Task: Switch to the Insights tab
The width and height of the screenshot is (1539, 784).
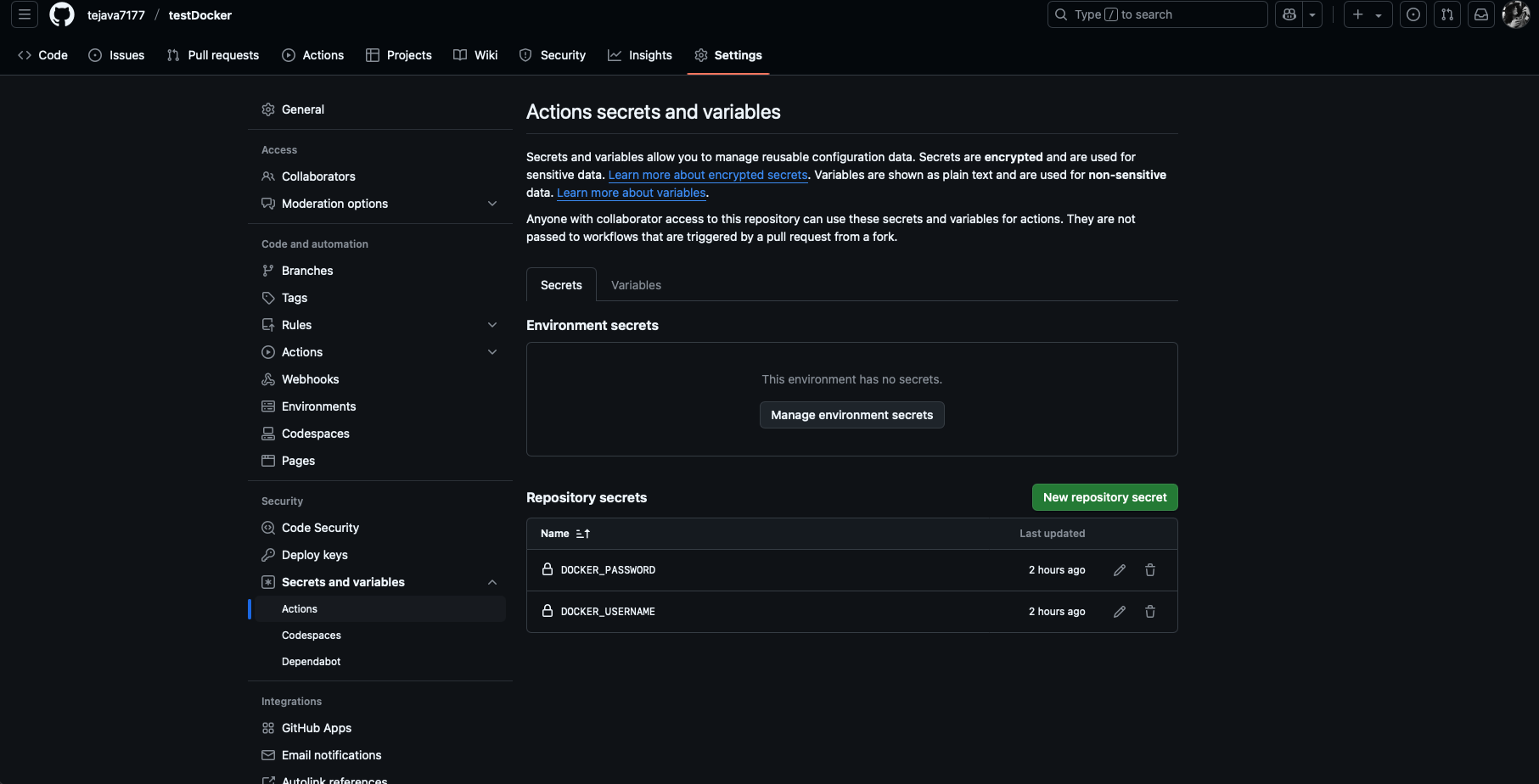Action: coord(640,55)
